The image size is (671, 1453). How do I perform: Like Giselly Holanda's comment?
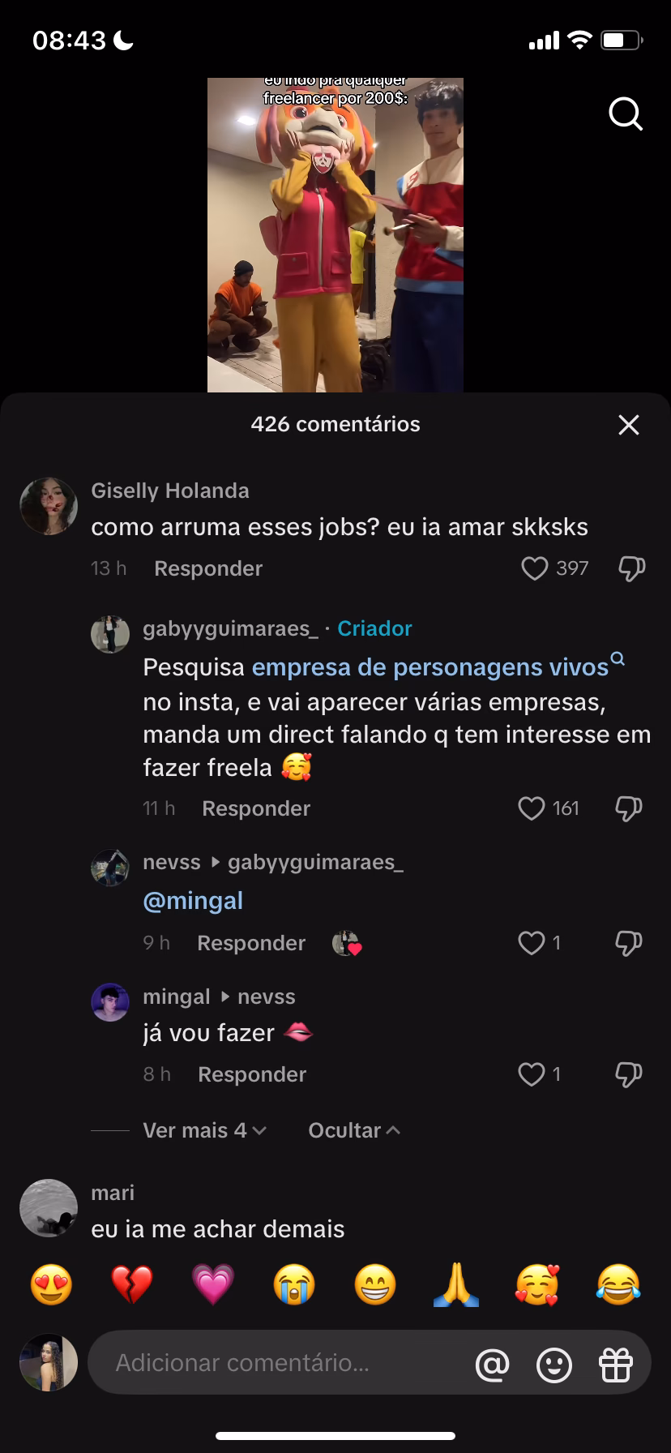pyautogui.click(x=535, y=568)
